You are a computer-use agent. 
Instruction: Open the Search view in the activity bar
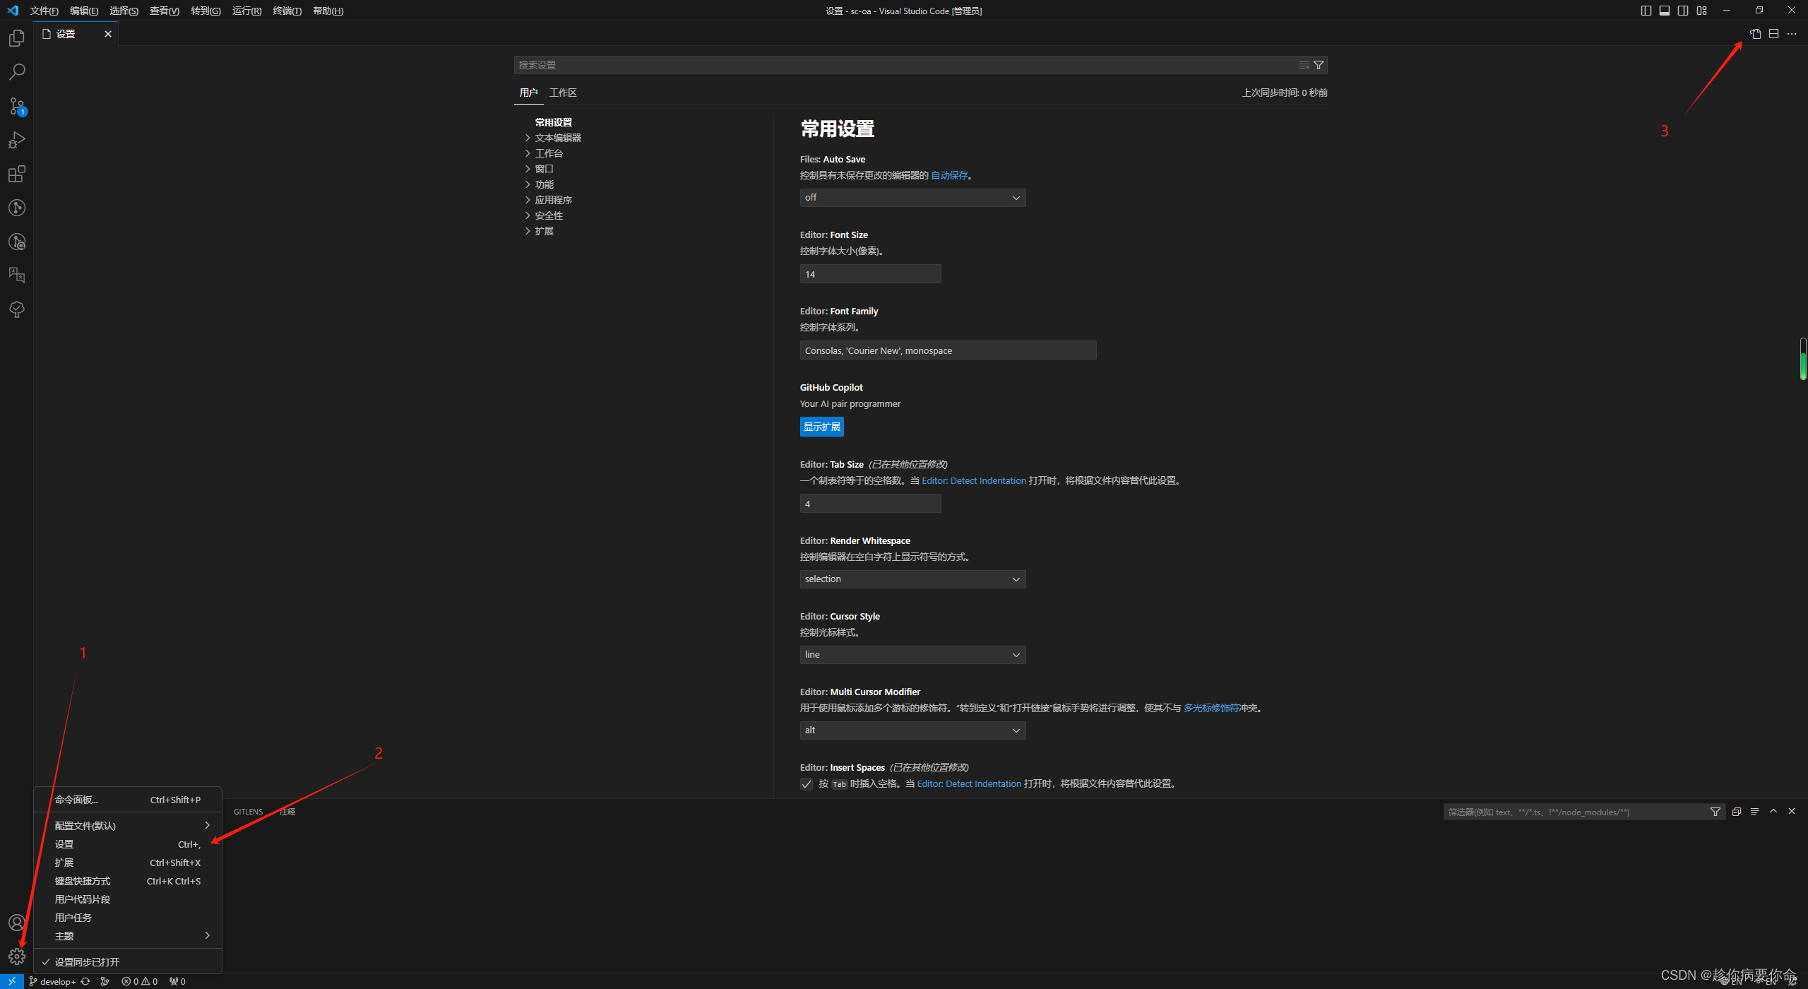click(16, 71)
